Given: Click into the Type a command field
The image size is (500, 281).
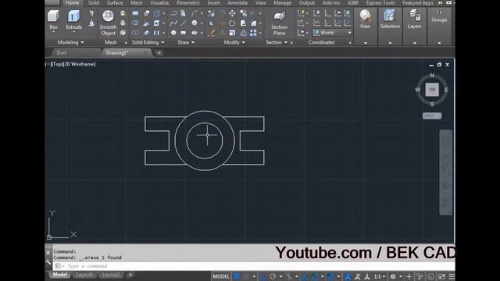Looking at the screenshot, I should click(x=253, y=266).
